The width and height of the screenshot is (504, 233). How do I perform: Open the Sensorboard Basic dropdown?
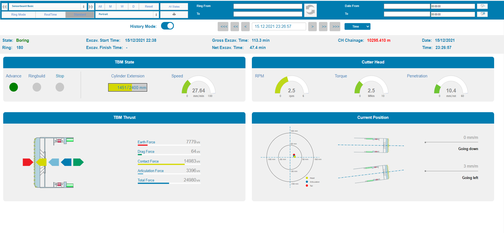48,6
